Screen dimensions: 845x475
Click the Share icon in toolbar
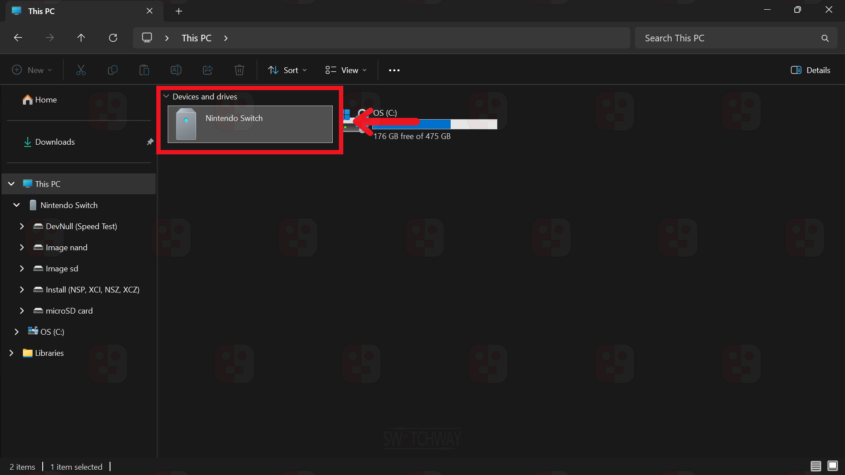point(208,70)
